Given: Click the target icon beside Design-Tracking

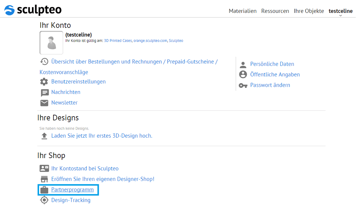Looking at the screenshot, I should tap(44, 200).
